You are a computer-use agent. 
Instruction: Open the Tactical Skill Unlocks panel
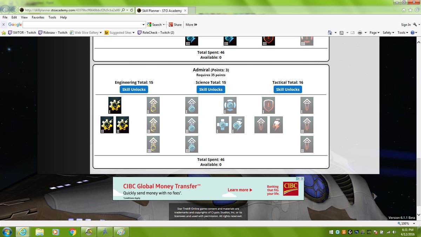pyautogui.click(x=288, y=89)
